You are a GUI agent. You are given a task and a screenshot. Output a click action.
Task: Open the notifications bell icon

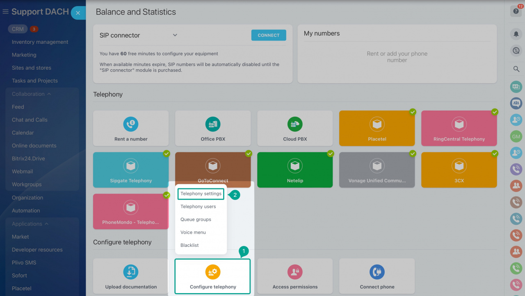(516, 34)
